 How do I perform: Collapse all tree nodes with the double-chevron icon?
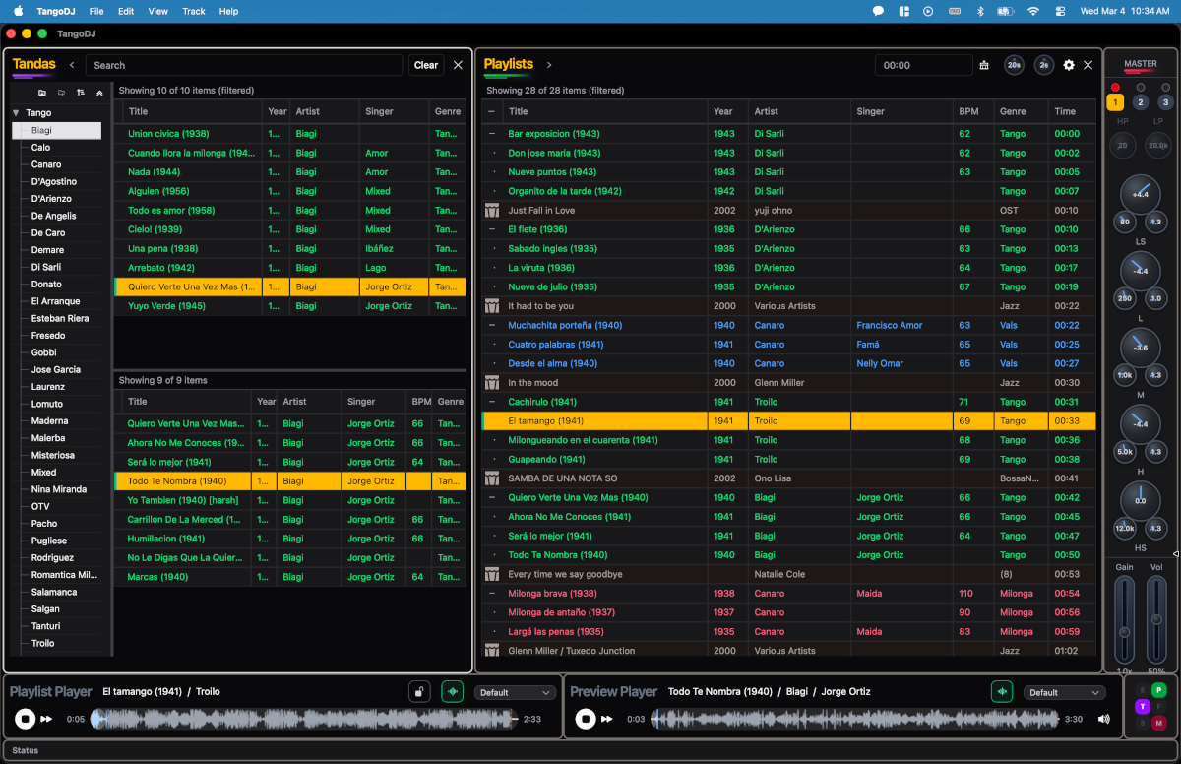99,93
